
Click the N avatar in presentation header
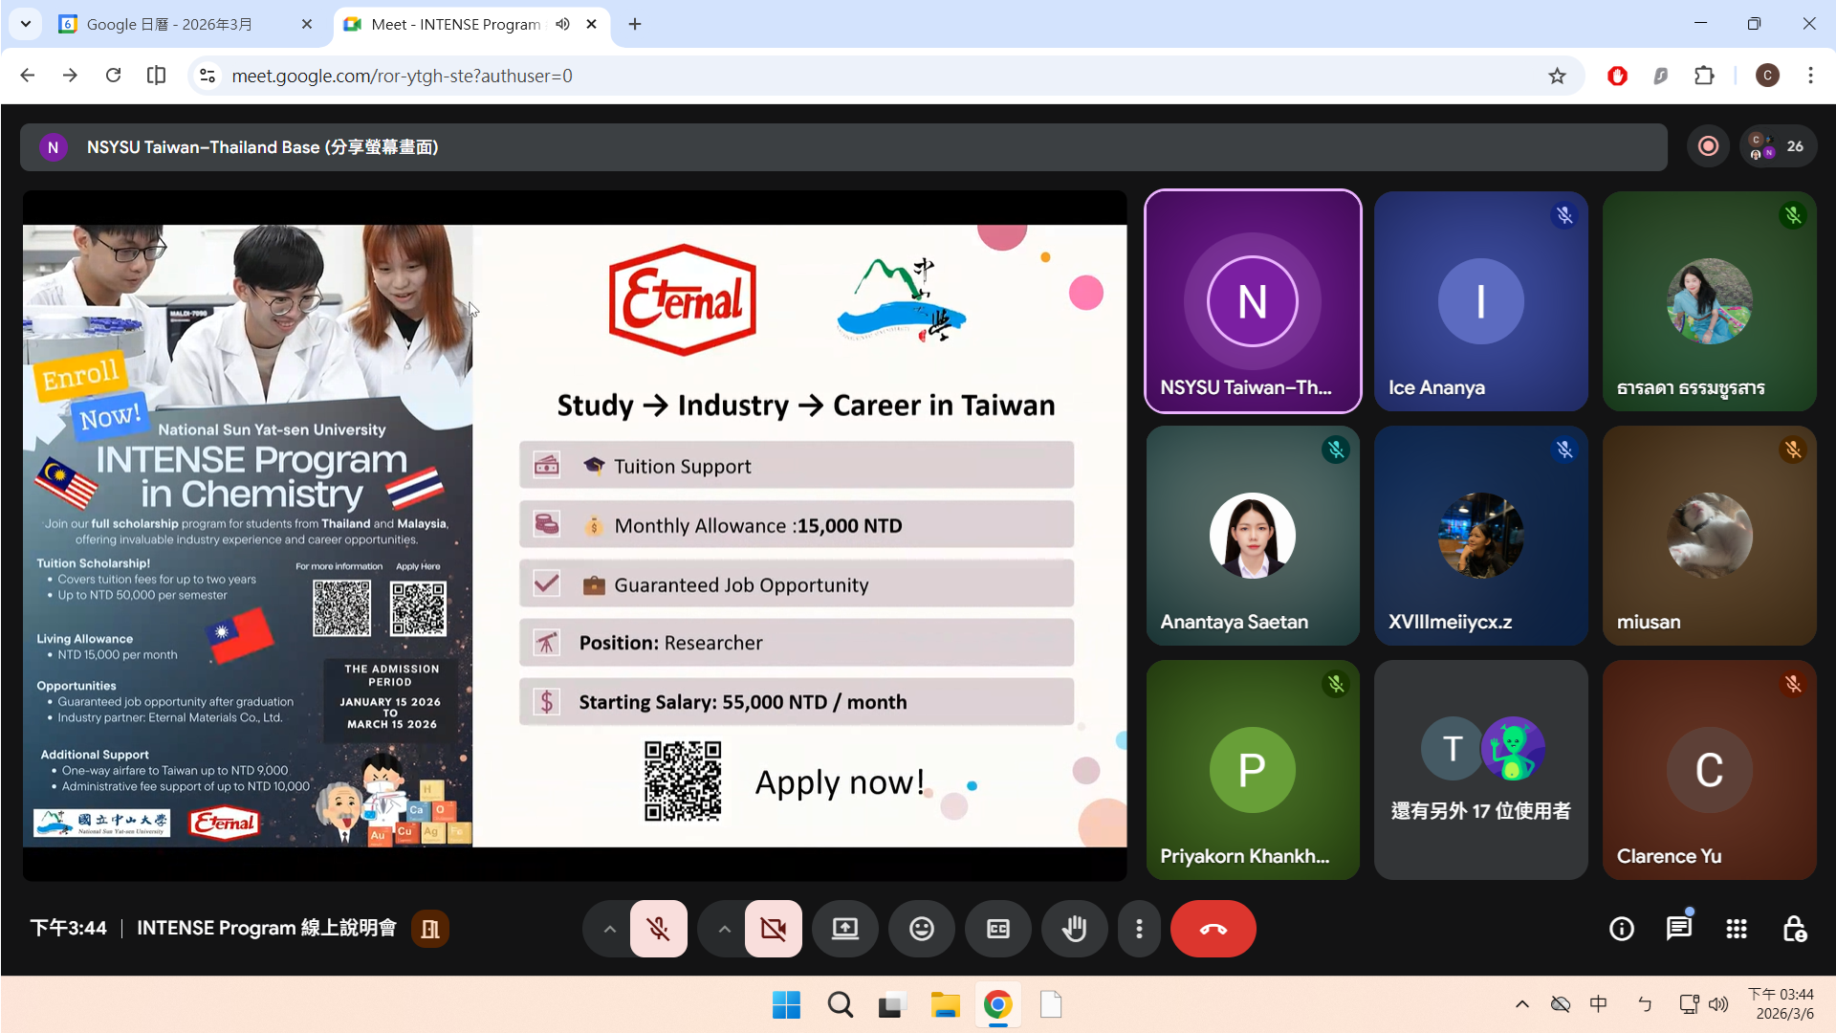54,147
